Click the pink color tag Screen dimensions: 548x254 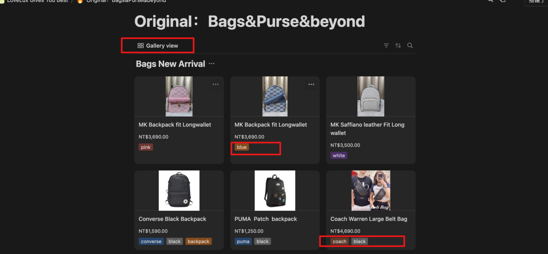tap(146, 147)
